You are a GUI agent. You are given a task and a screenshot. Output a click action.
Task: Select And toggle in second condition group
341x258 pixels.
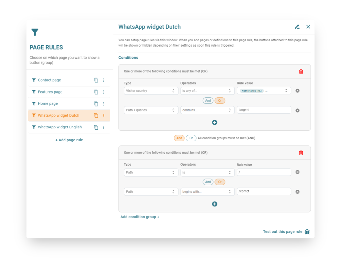(x=208, y=182)
